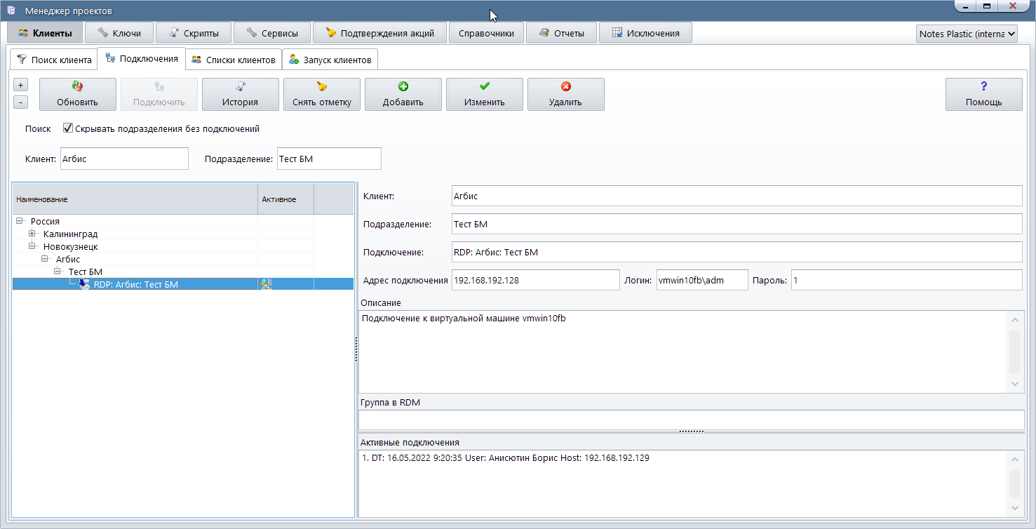Expand the Калининград tree node

(32, 234)
